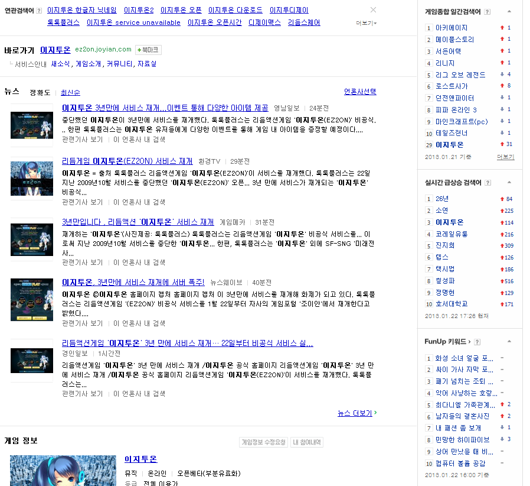Click related search 이지투온 오픈
The width and height of the screenshot is (530, 486).
point(181,10)
